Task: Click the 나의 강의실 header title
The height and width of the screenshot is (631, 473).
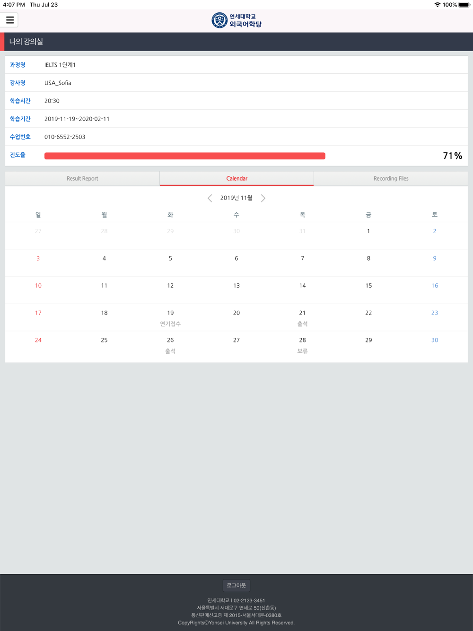Action: coord(26,42)
